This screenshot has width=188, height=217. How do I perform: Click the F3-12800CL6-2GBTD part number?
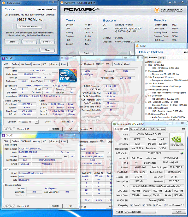92,163
